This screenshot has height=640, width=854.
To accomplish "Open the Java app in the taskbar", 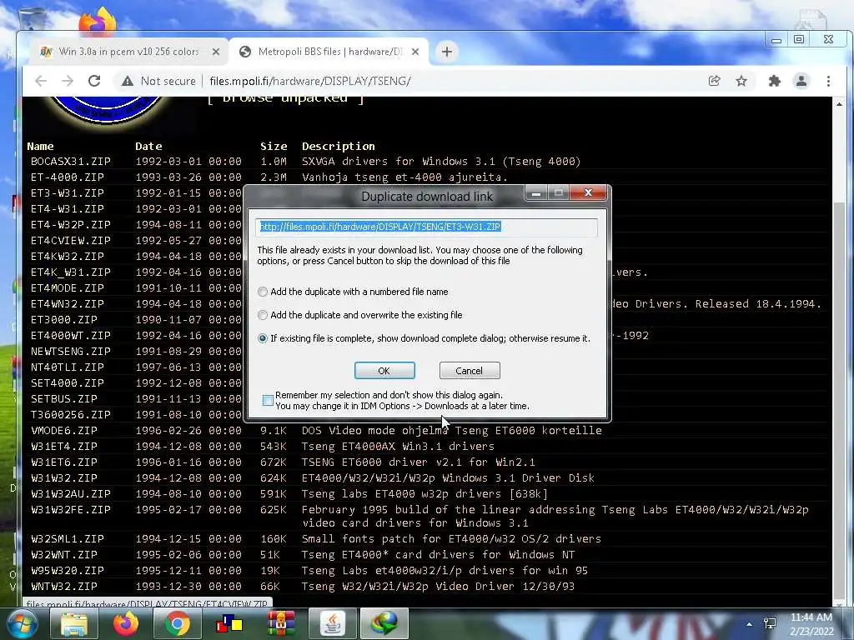I will (333, 623).
